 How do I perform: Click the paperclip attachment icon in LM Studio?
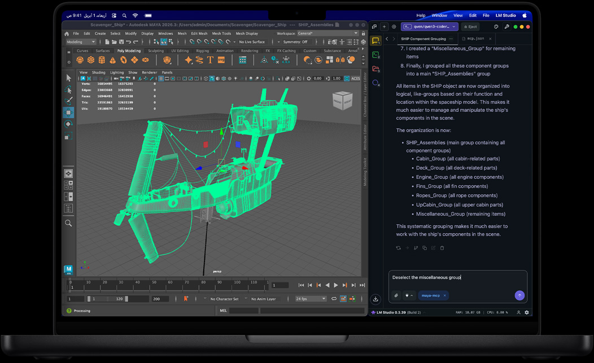point(396,295)
